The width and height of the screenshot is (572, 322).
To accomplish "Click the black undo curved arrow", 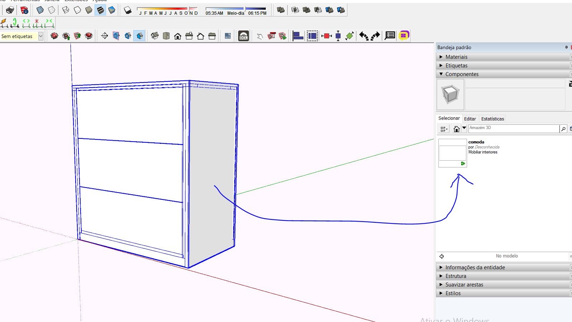I will pos(364,36).
